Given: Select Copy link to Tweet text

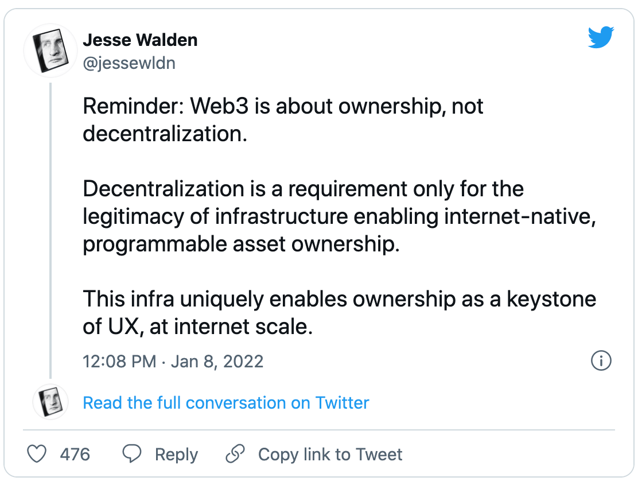Looking at the screenshot, I should tap(330, 455).
